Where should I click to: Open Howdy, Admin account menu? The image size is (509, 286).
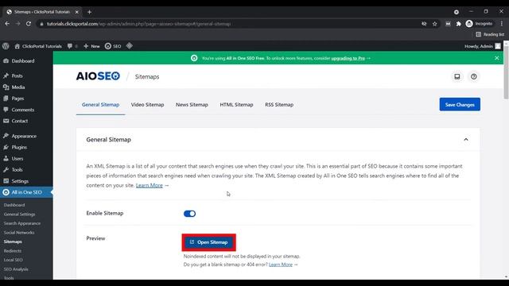pos(483,46)
